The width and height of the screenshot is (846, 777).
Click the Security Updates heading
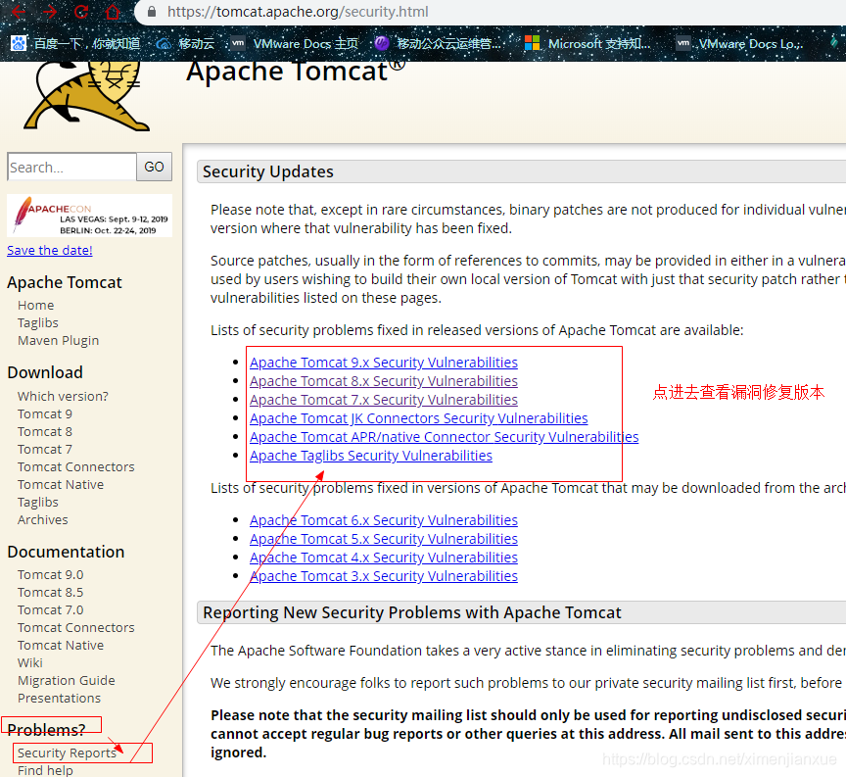click(268, 171)
